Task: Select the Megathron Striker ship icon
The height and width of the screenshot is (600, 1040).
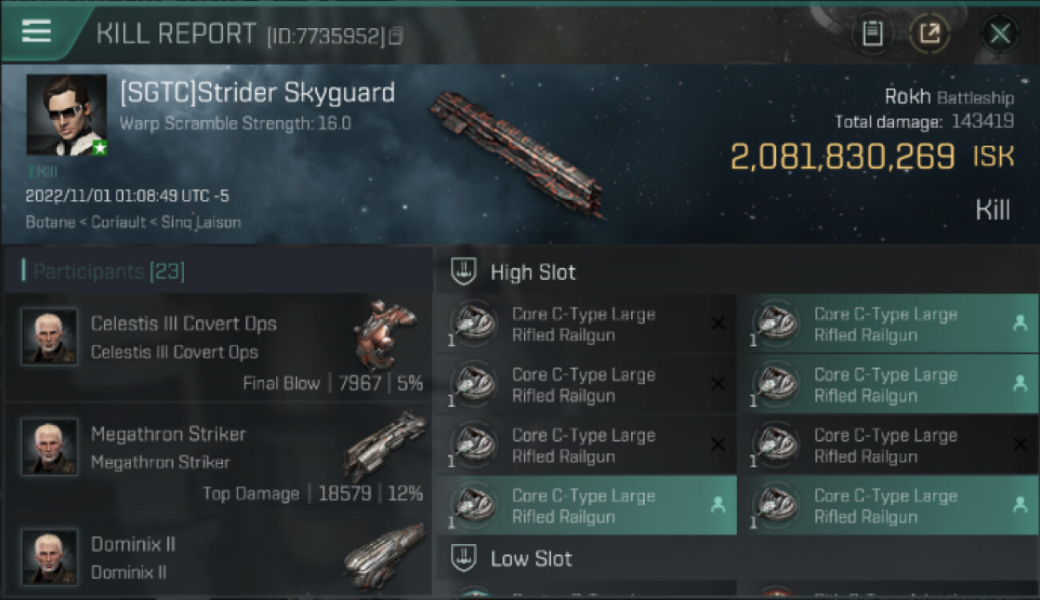Action: 386,444
